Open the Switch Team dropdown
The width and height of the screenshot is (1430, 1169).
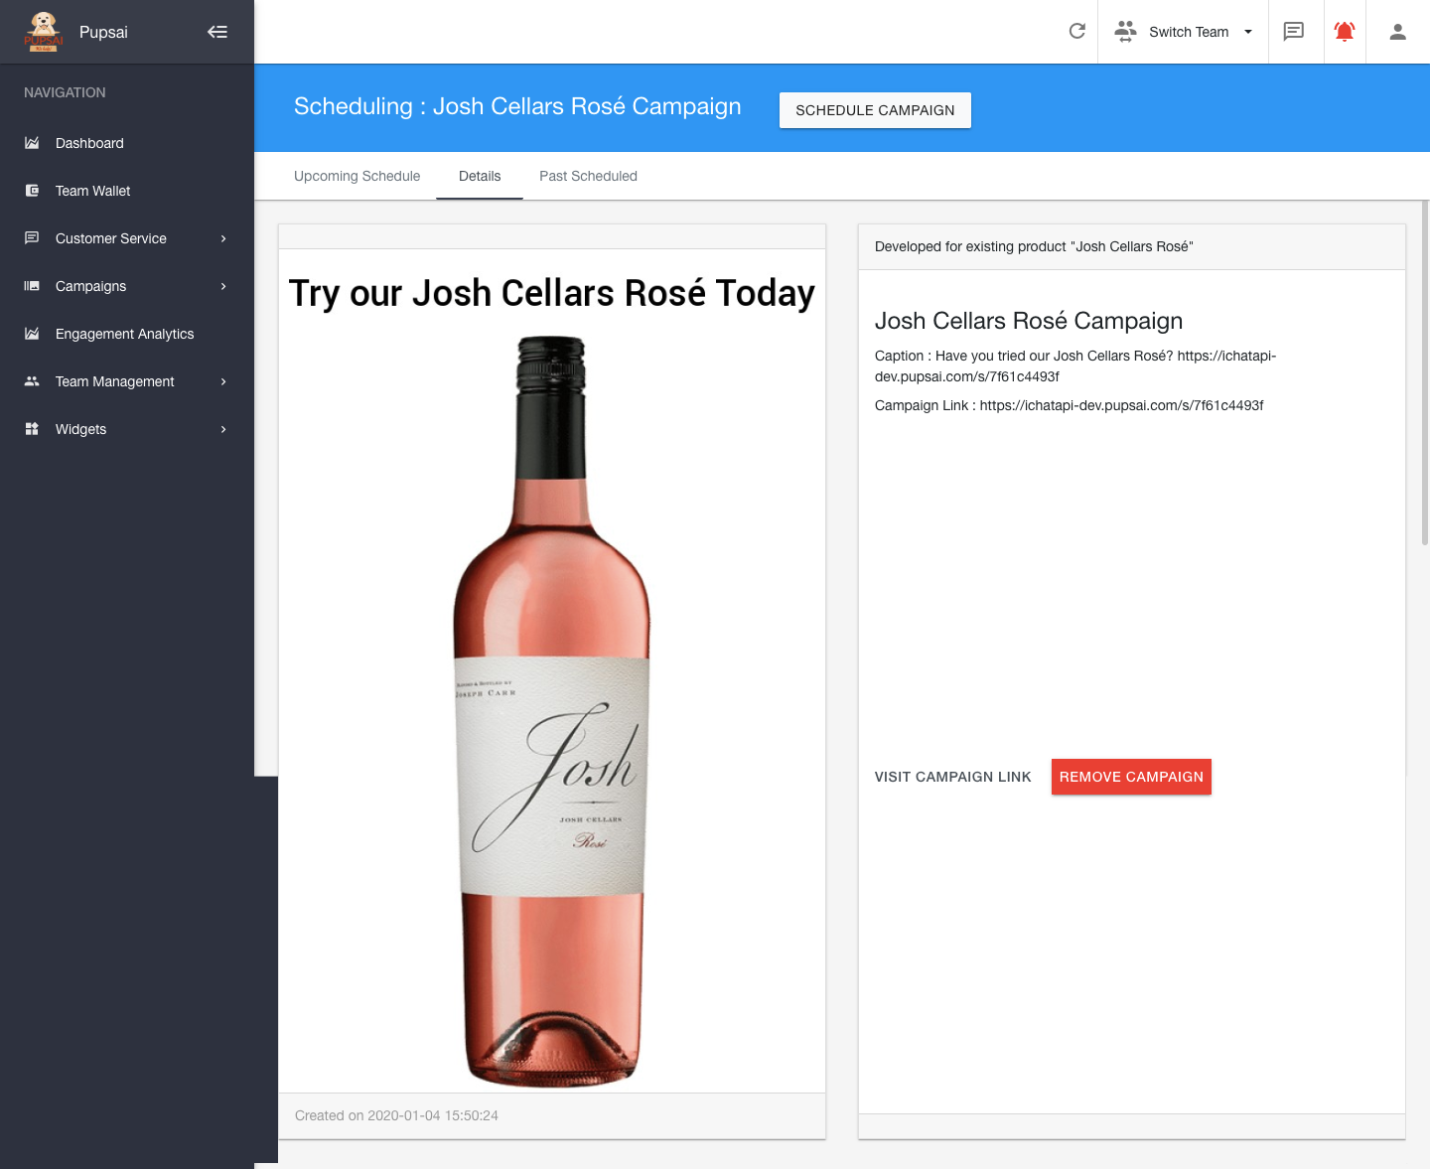click(1184, 32)
